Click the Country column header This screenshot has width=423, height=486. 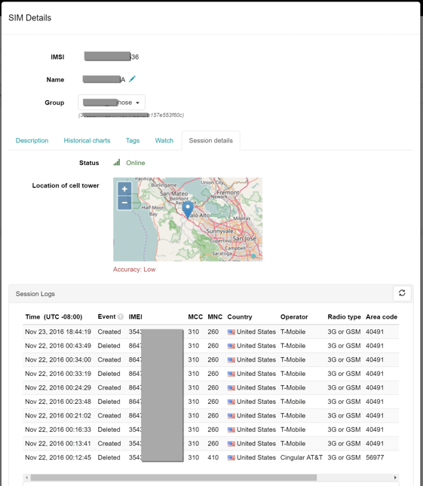coord(240,316)
